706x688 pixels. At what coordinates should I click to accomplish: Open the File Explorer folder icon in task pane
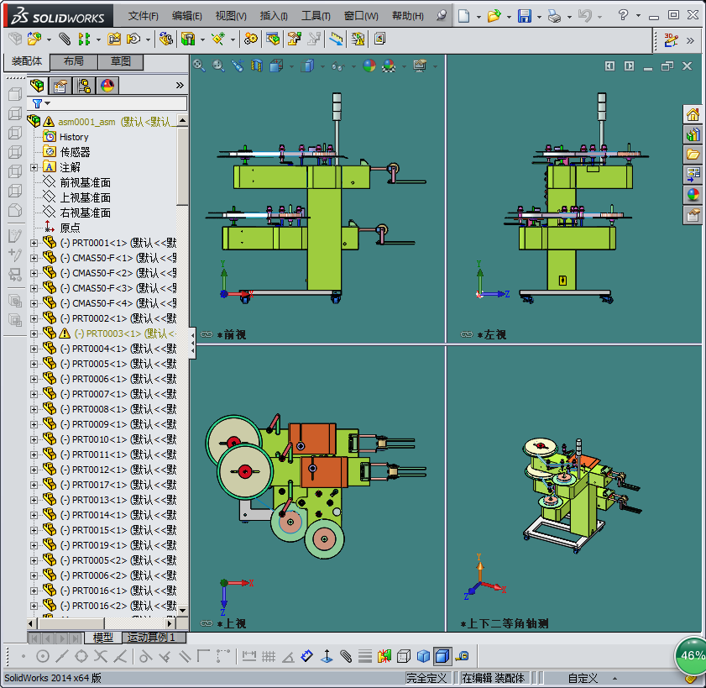[693, 155]
